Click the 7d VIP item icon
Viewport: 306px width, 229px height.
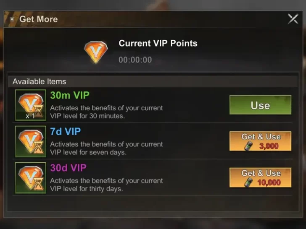[x=31, y=141]
